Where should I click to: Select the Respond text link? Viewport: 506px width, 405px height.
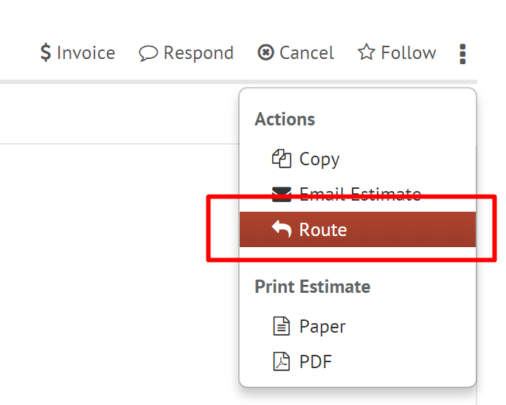[198, 53]
